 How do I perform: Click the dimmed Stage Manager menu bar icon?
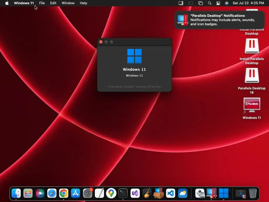point(191,3)
